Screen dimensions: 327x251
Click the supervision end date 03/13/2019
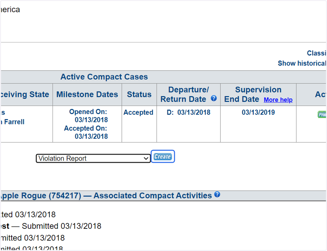click(258, 112)
